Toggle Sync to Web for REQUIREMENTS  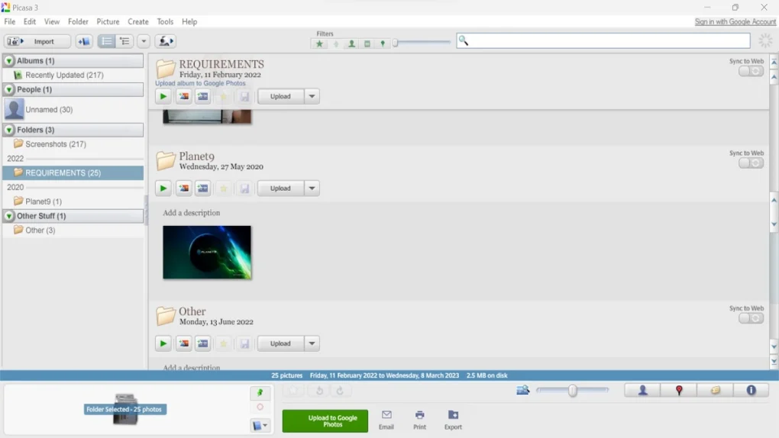(751, 71)
